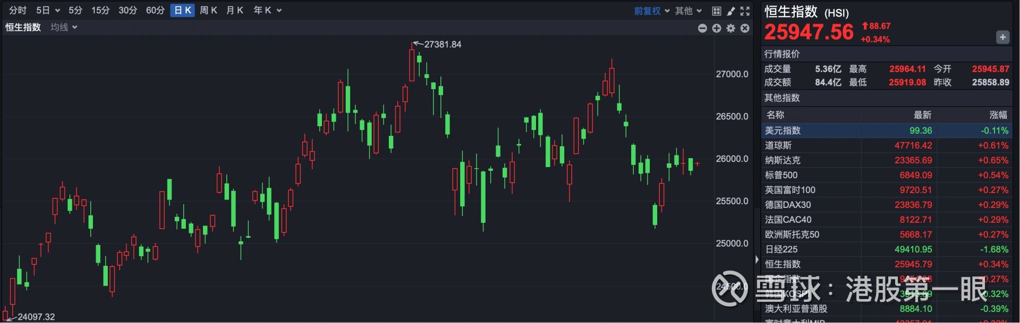The image size is (1020, 323).
Task: Click the 今开 25945.87 value
Action: coord(991,69)
